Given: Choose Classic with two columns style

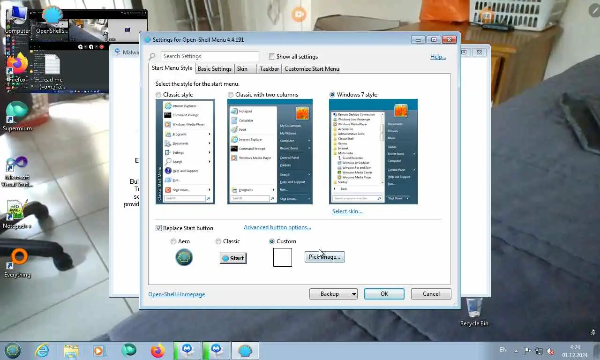Looking at the screenshot, I should pos(231,95).
